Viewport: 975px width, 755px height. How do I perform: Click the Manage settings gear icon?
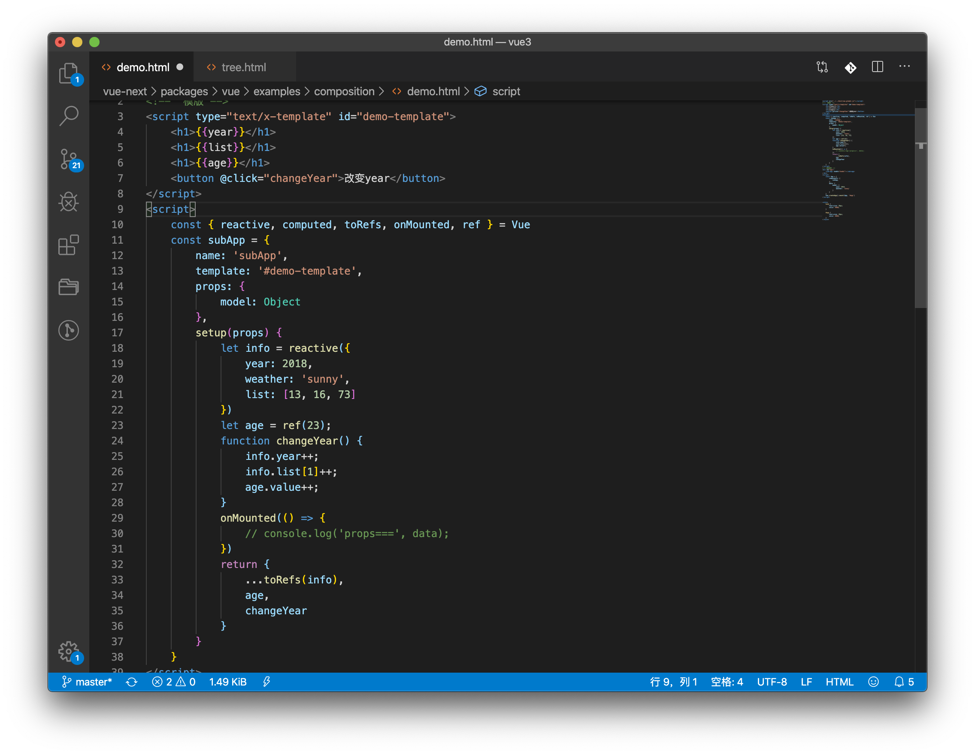click(68, 652)
